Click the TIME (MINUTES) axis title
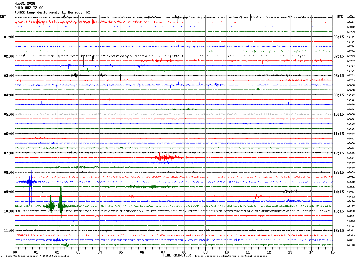Viewport: 356px width, 260px height. (x=177, y=255)
